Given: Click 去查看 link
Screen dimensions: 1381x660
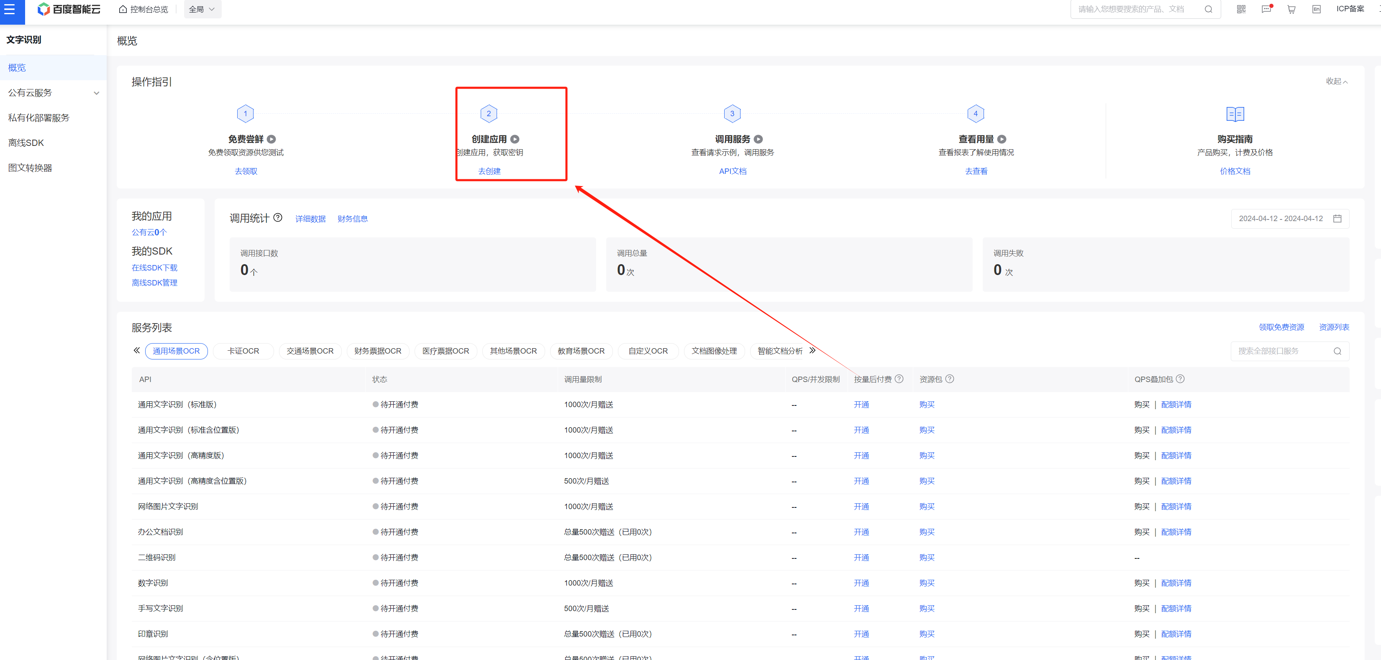Looking at the screenshot, I should tap(976, 171).
